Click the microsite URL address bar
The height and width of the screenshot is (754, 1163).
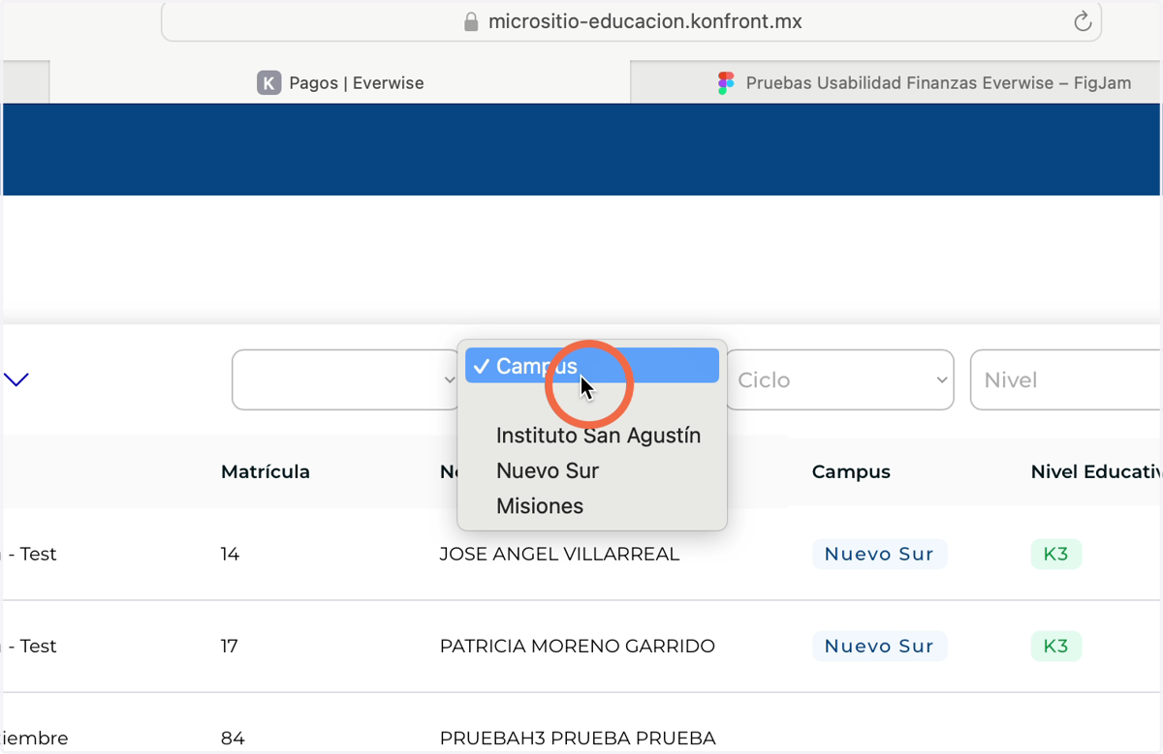click(631, 21)
